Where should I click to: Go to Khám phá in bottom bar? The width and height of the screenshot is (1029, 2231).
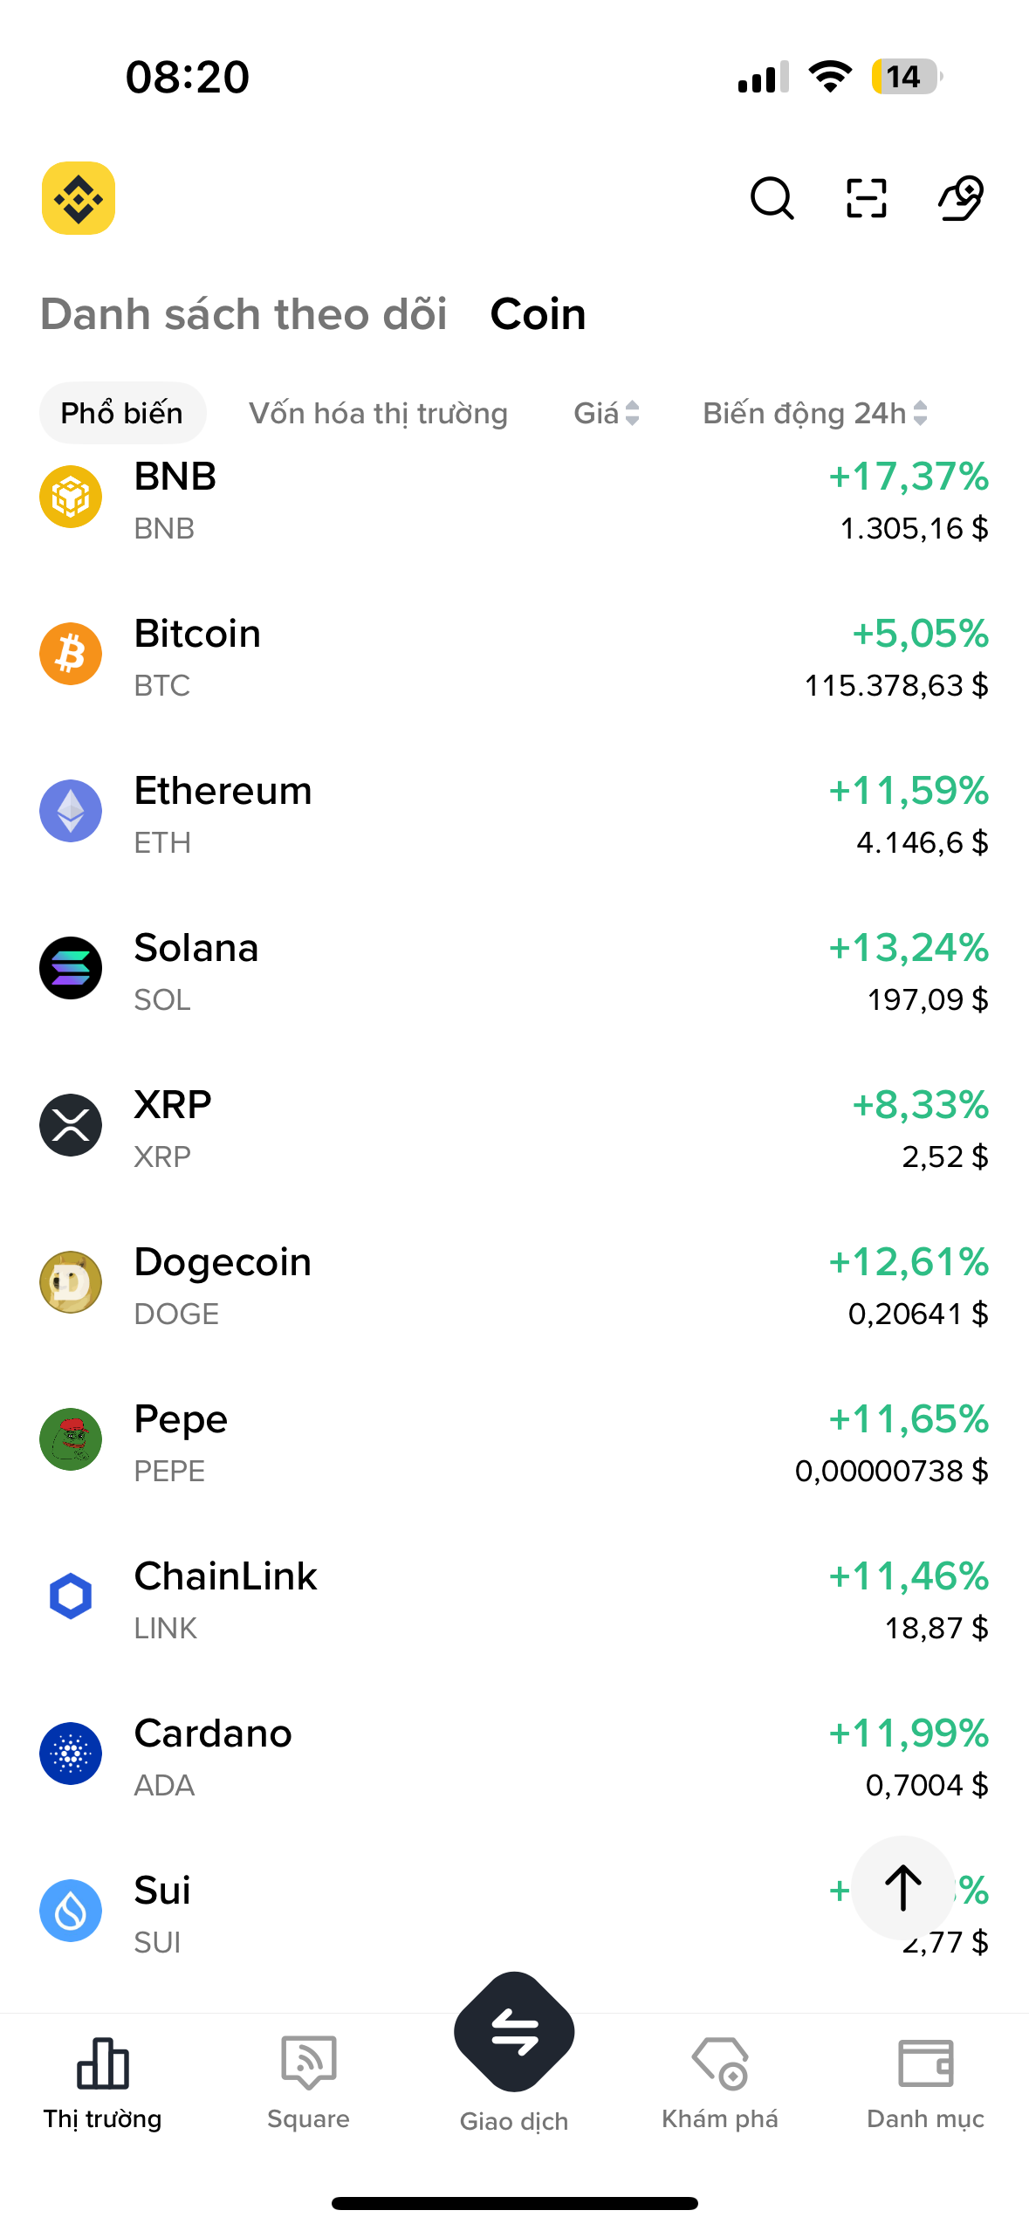[720, 2079]
